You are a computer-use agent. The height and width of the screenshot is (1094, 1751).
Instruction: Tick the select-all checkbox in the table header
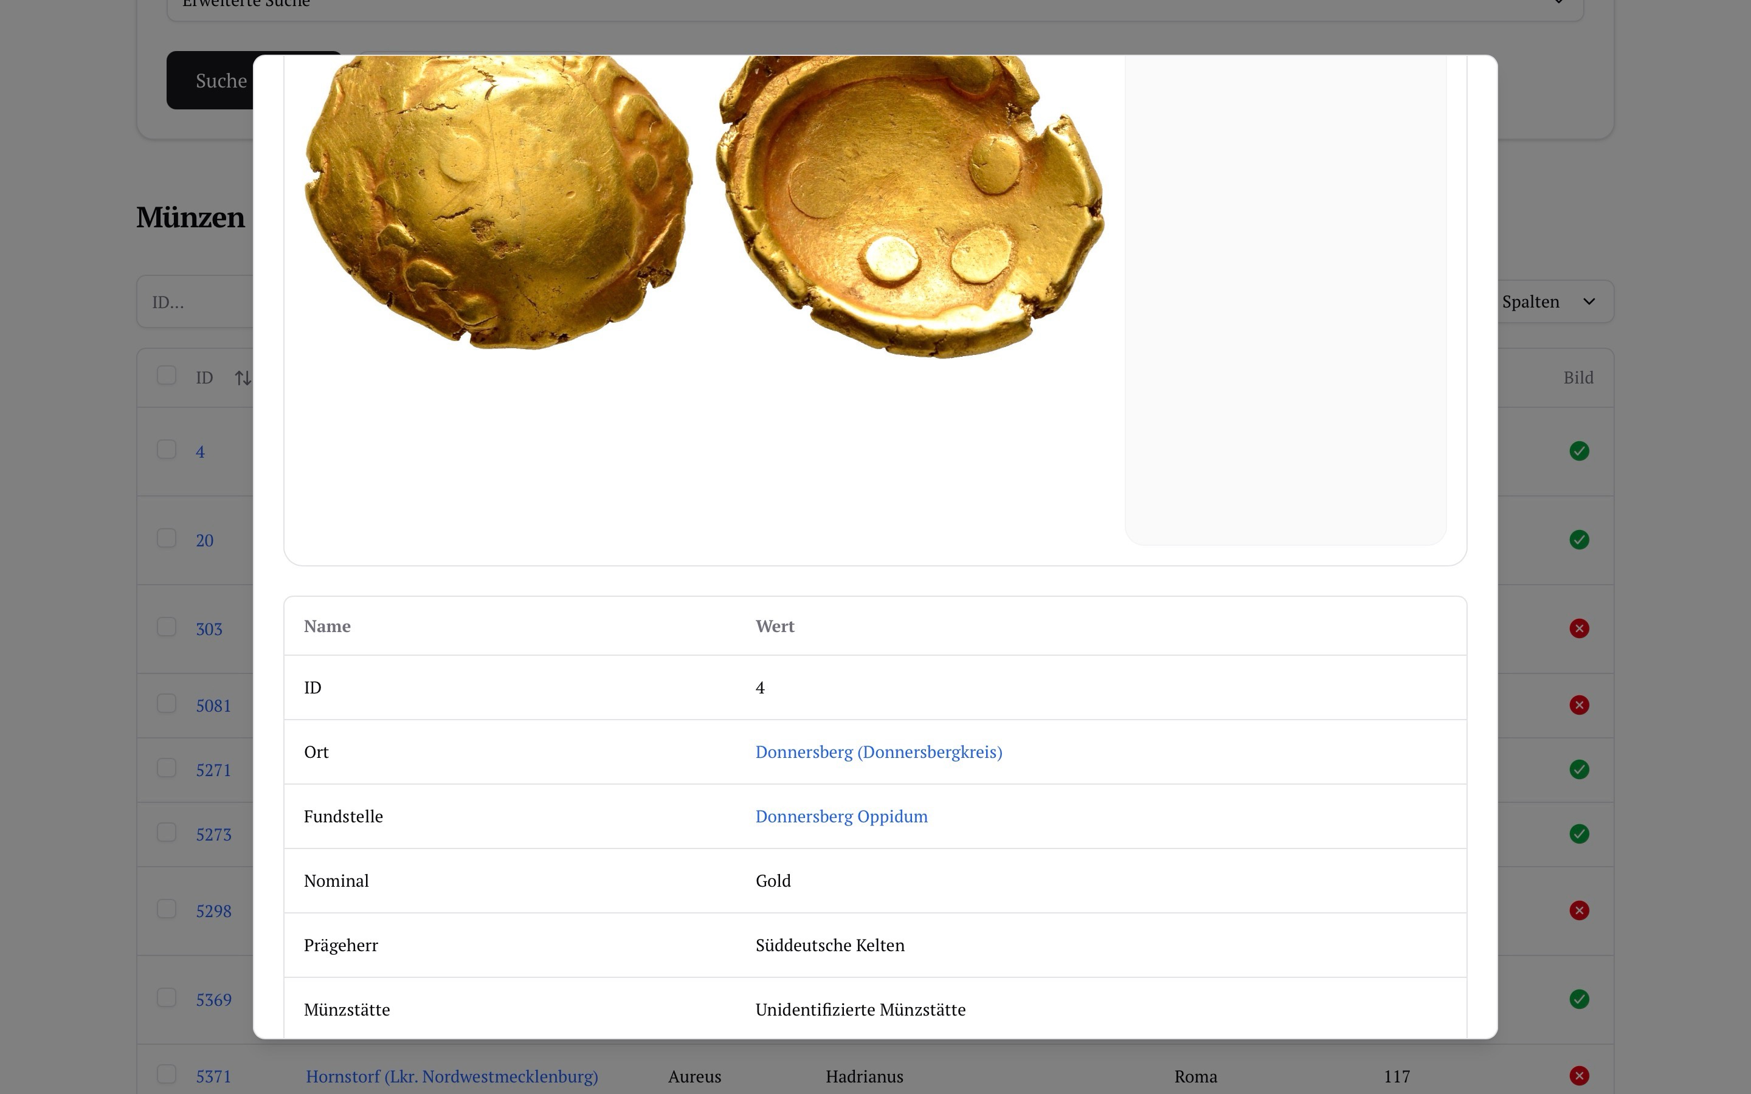(x=167, y=376)
